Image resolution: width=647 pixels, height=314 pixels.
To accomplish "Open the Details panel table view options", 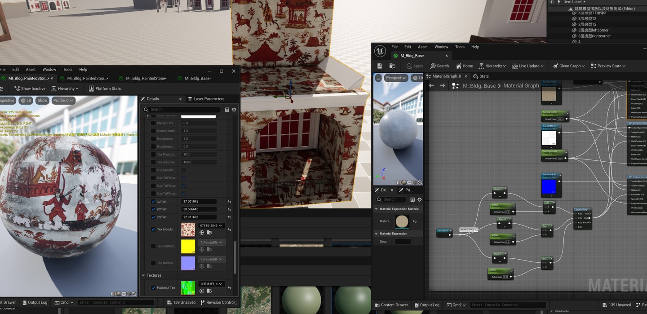I will tap(227, 110).
